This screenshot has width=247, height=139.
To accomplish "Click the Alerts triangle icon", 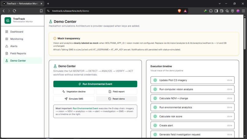I will (x=7, y=46).
